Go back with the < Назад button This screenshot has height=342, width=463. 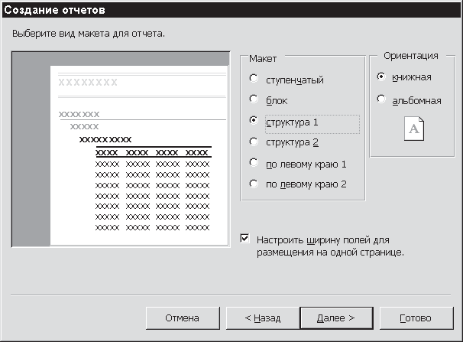click(x=262, y=318)
